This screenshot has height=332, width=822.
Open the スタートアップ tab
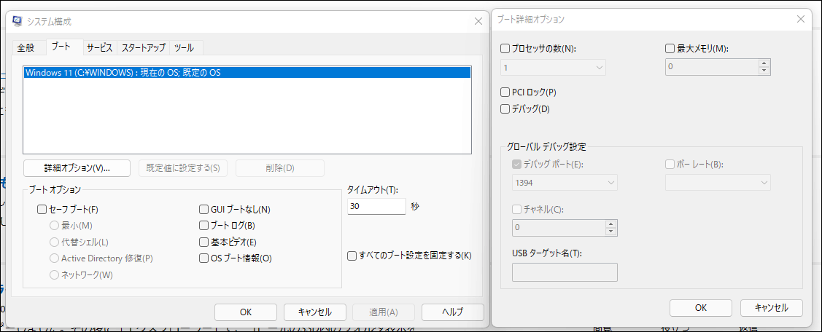tap(144, 47)
